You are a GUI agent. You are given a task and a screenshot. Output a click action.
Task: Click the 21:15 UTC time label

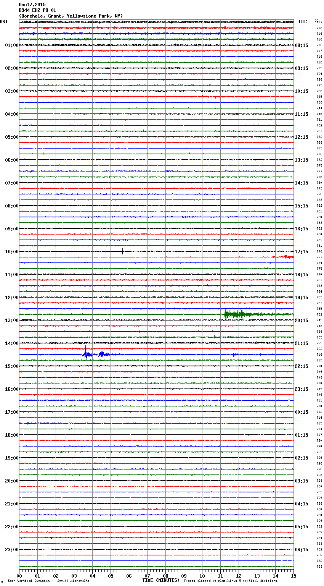tap(302, 343)
